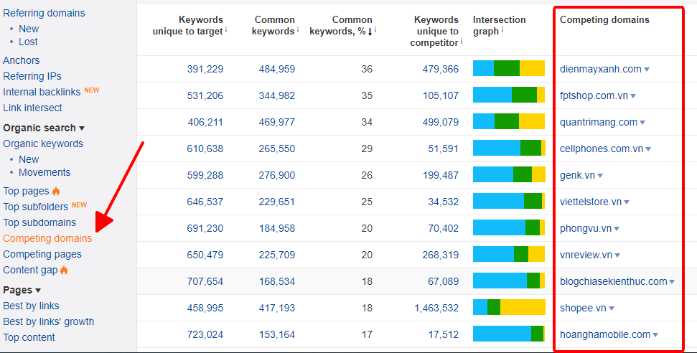Screen dimensions: 697x353
Task: Show info for Keywords unique to competitor
Action: [462, 42]
